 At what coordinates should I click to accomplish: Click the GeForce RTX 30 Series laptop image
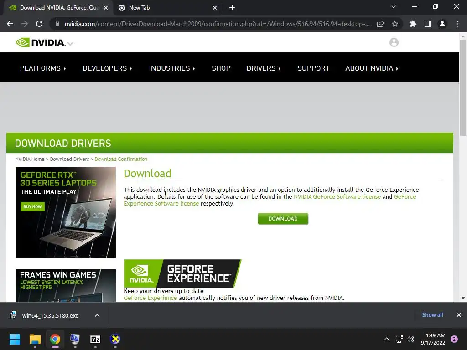point(66,212)
